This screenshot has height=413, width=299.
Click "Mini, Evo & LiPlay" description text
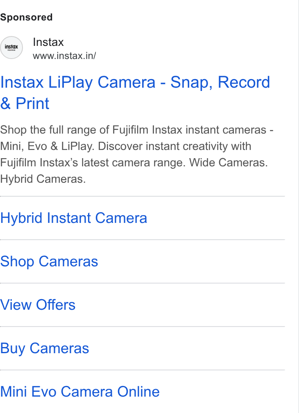tap(47, 146)
